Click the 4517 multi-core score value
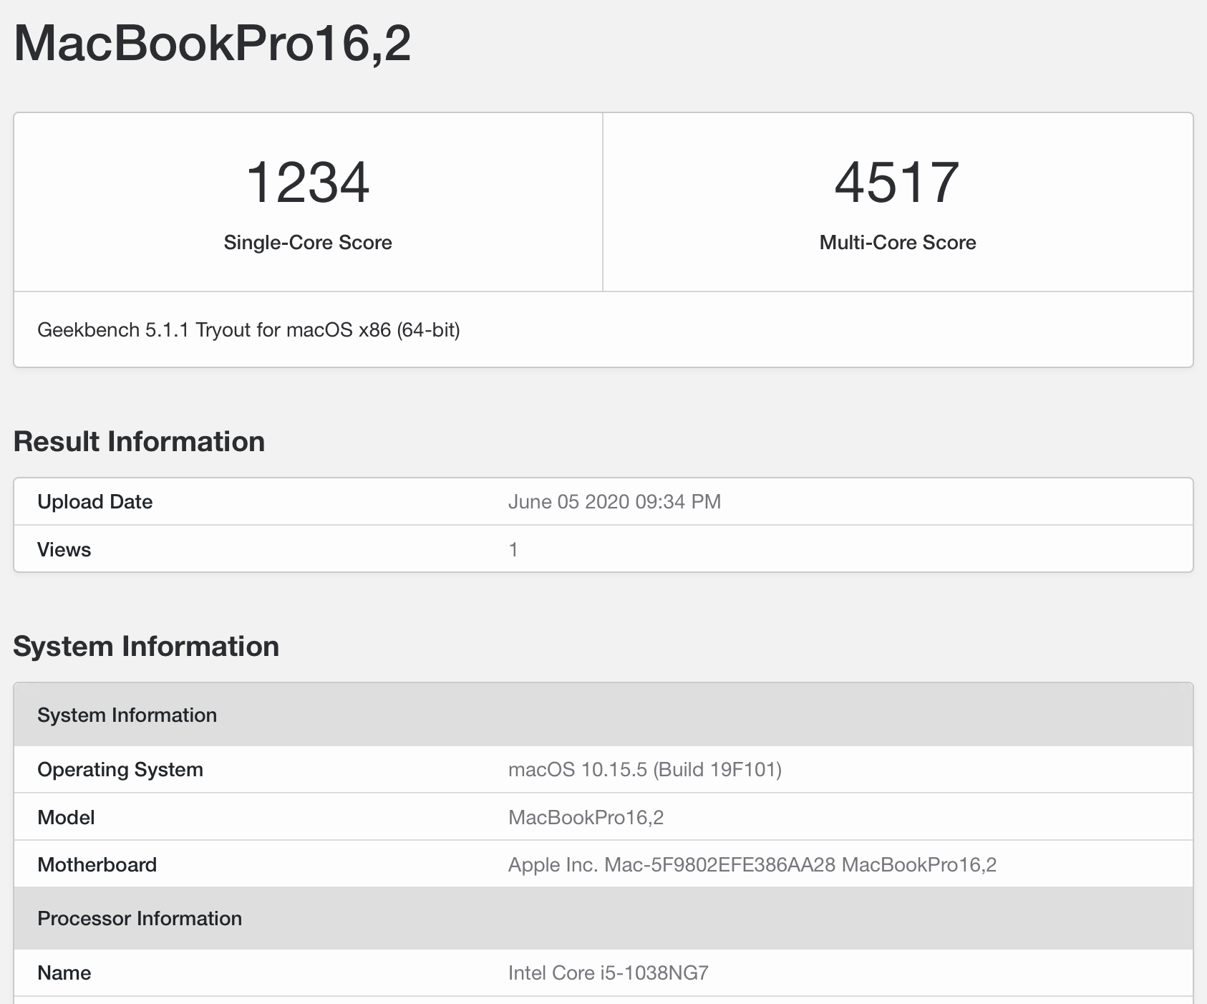The height and width of the screenshot is (1004, 1207). (897, 183)
